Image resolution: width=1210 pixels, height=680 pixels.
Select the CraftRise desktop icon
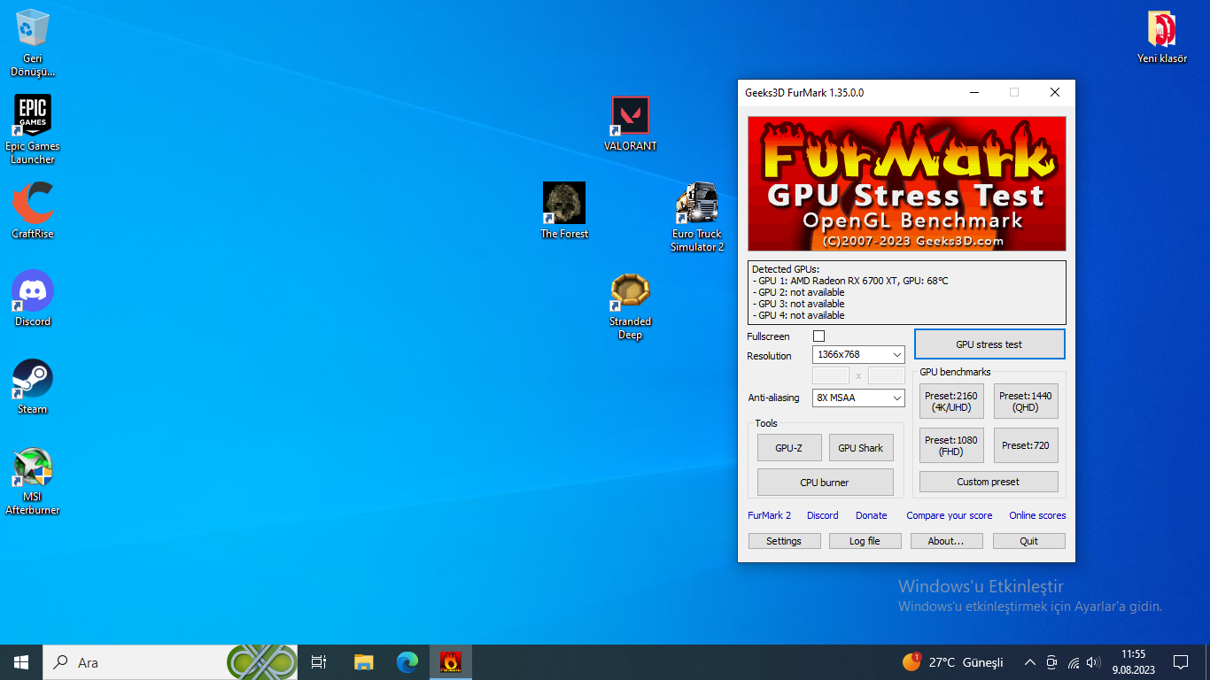coord(33,211)
